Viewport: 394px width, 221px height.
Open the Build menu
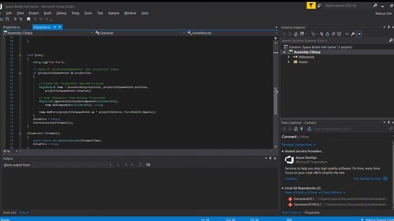pyautogui.click(x=47, y=13)
